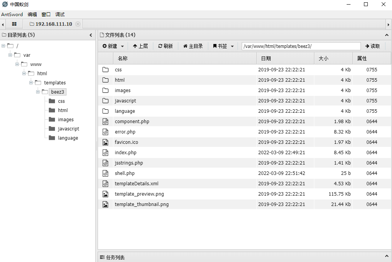Viewport: 392px width, 262px height.
Task: Click the 25 b size cell
Action: (x=346, y=173)
